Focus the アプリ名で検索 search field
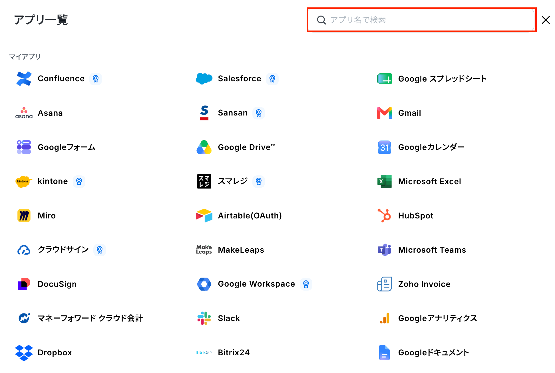The height and width of the screenshot is (373, 555). pos(421,20)
